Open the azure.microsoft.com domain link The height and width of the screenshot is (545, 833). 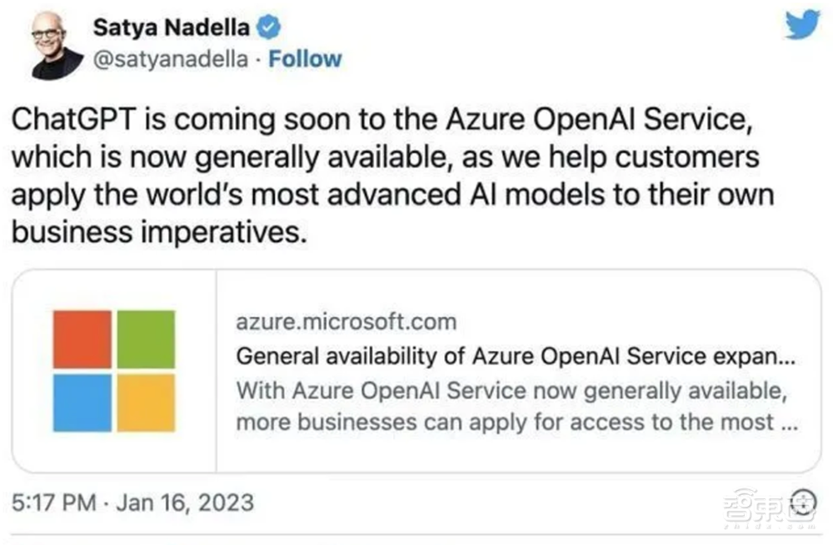pos(346,321)
